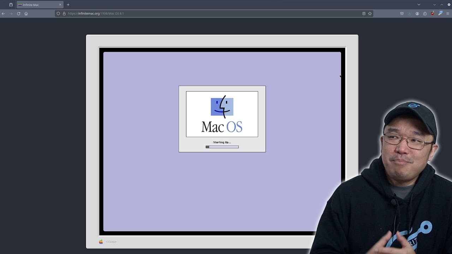
Task: Click the blue key extension icon
Action: (440, 13)
